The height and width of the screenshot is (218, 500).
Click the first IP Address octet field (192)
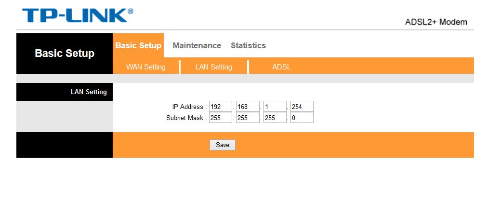tap(221, 107)
